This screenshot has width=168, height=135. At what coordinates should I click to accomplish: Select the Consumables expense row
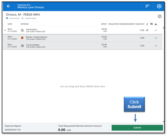click(77, 46)
